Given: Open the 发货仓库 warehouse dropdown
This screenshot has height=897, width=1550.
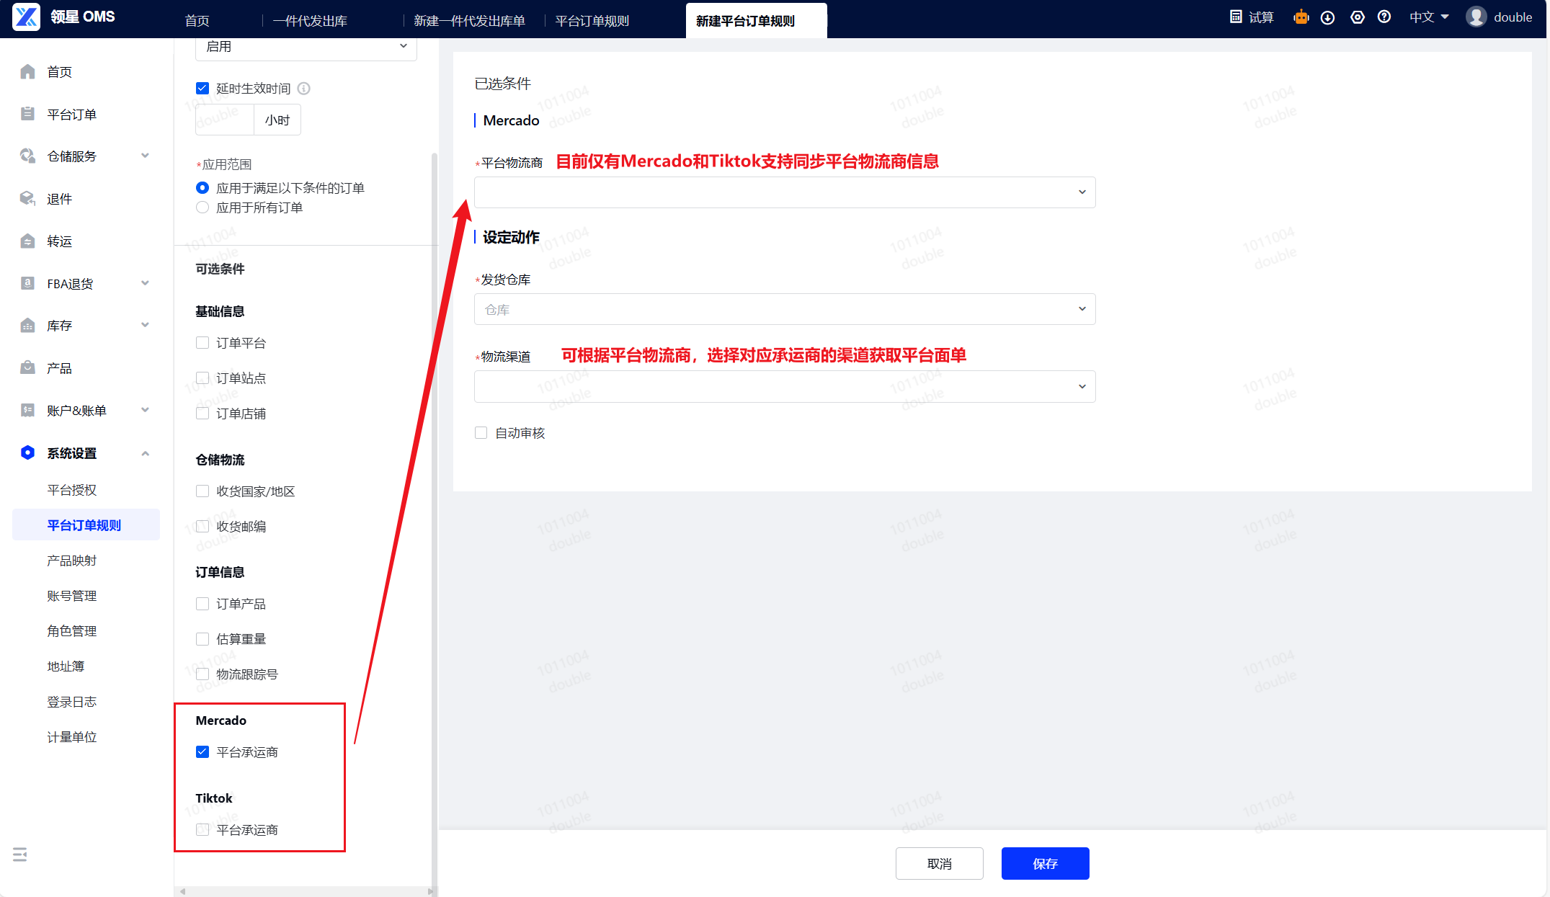Looking at the screenshot, I should point(784,309).
